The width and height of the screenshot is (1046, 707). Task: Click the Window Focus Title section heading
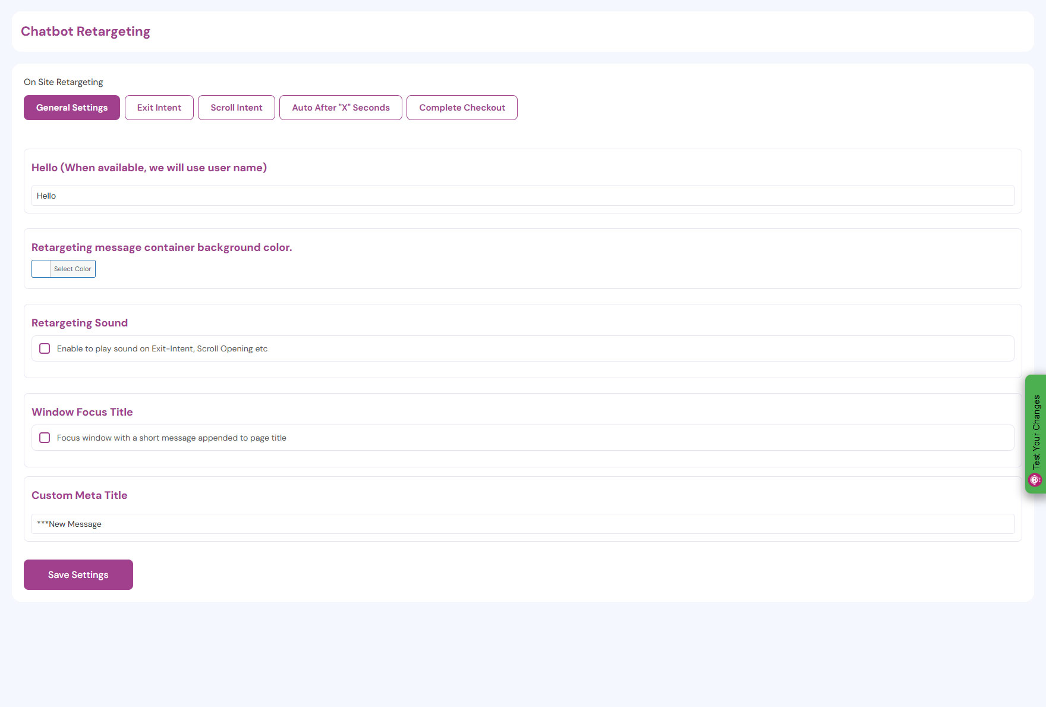tap(82, 412)
